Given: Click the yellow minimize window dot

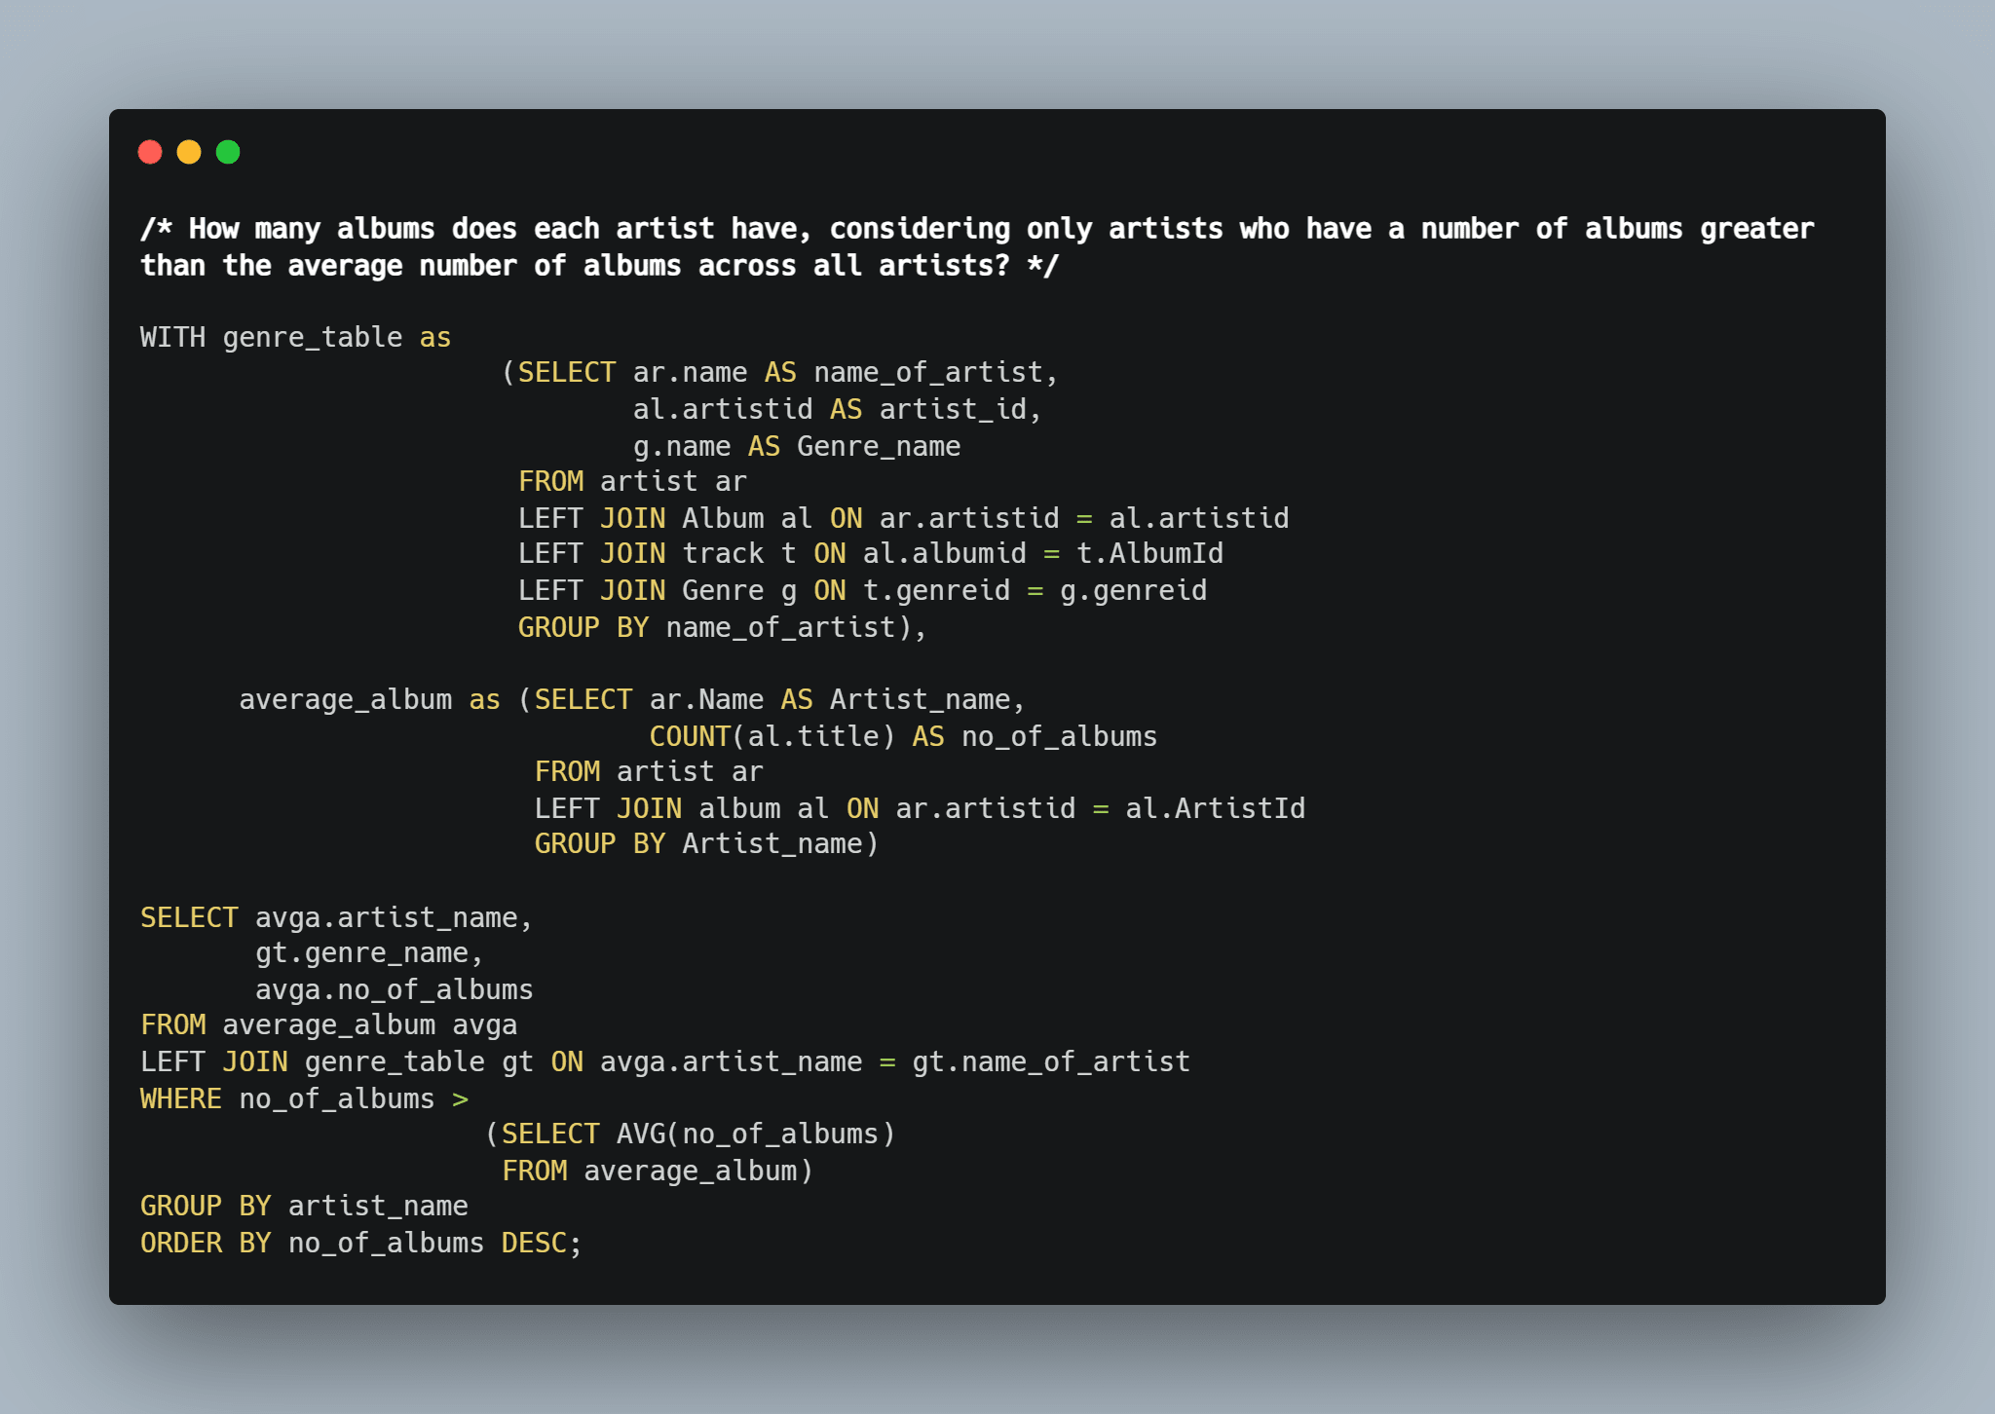Looking at the screenshot, I should 189,152.
